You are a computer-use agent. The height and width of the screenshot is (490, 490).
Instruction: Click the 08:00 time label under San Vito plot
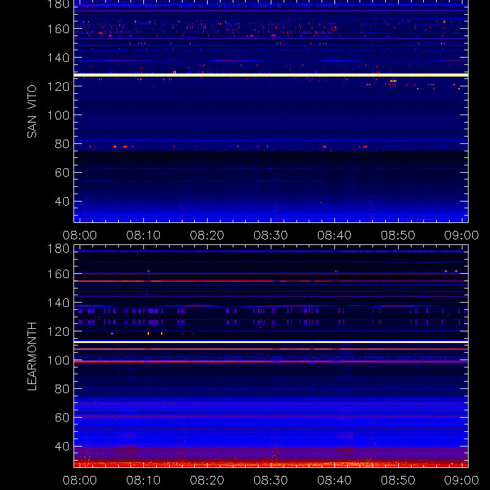point(80,235)
